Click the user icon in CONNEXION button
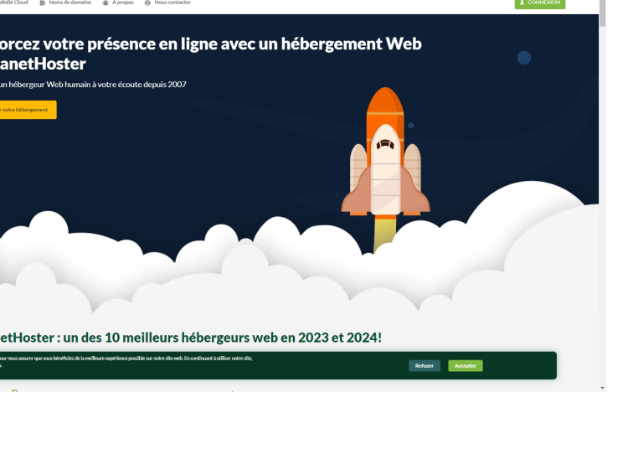 click(522, 3)
